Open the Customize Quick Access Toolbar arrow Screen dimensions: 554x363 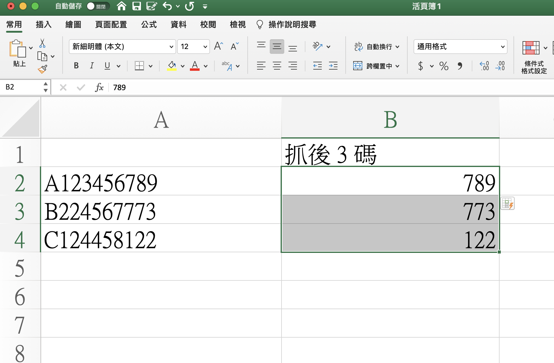point(205,6)
